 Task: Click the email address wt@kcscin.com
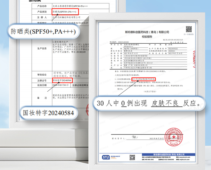tap(183, 160)
